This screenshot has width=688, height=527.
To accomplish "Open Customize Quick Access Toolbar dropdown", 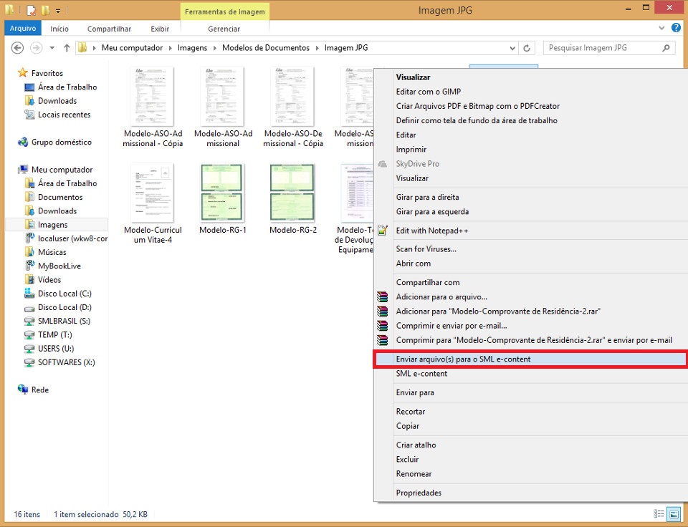I will tap(57, 11).
